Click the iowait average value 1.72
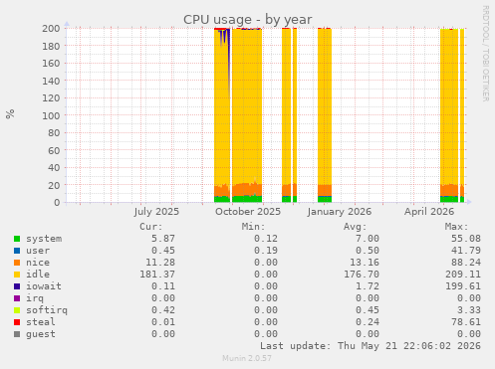Screen dimensions: 495x369 pos(368,286)
